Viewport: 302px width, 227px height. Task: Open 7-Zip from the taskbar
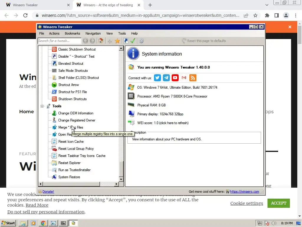coord(63,223)
